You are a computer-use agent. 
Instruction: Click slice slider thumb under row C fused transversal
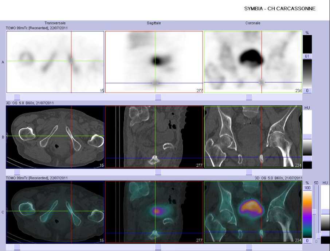coord(17,247)
